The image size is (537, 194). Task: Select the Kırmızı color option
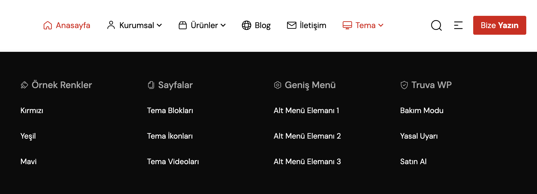(x=32, y=111)
